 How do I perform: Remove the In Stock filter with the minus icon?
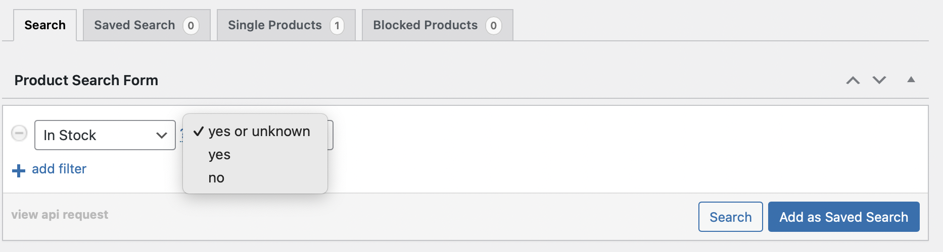pyautogui.click(x=19, y=134)
